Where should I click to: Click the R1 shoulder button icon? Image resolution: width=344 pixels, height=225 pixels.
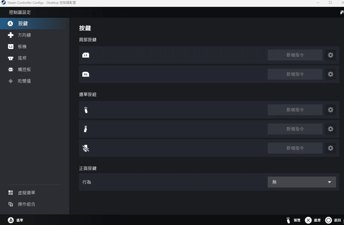click(86, 74)
